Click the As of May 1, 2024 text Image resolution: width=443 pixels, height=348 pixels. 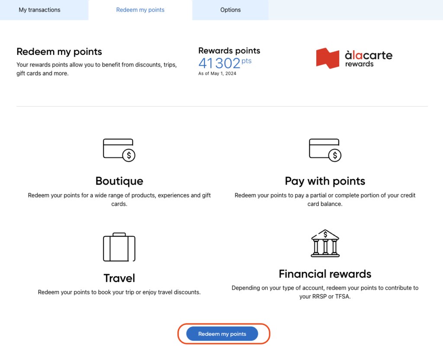tap(217, 73)
